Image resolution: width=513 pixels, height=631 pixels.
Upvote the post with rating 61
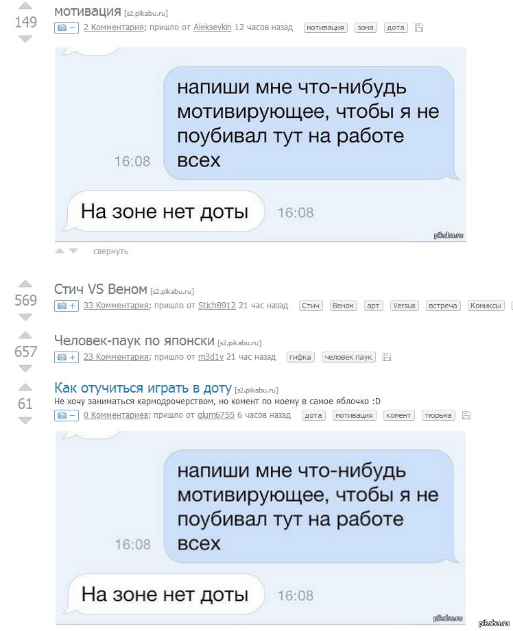click(25, 388)
